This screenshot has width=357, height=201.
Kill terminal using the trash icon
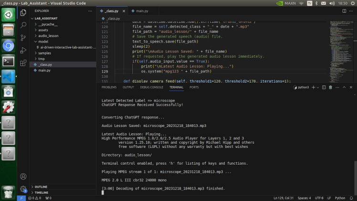tap(330, 87)
